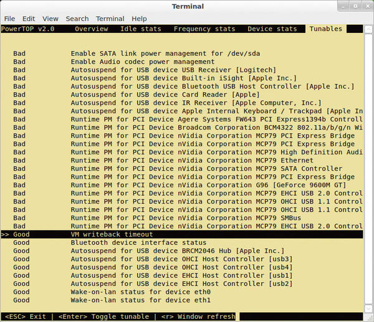
Task: Select nVidia MCP79 SATA Controller row
Action: pyautogui.click(x=182, y=169)
